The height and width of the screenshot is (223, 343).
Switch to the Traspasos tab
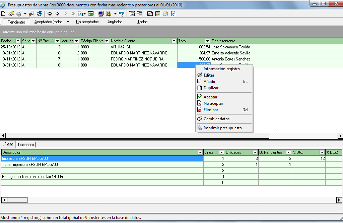tap(26, 145)
